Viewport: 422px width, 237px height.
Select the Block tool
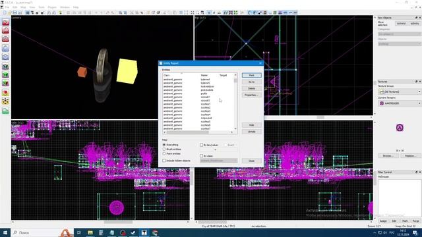pos(5,57)
